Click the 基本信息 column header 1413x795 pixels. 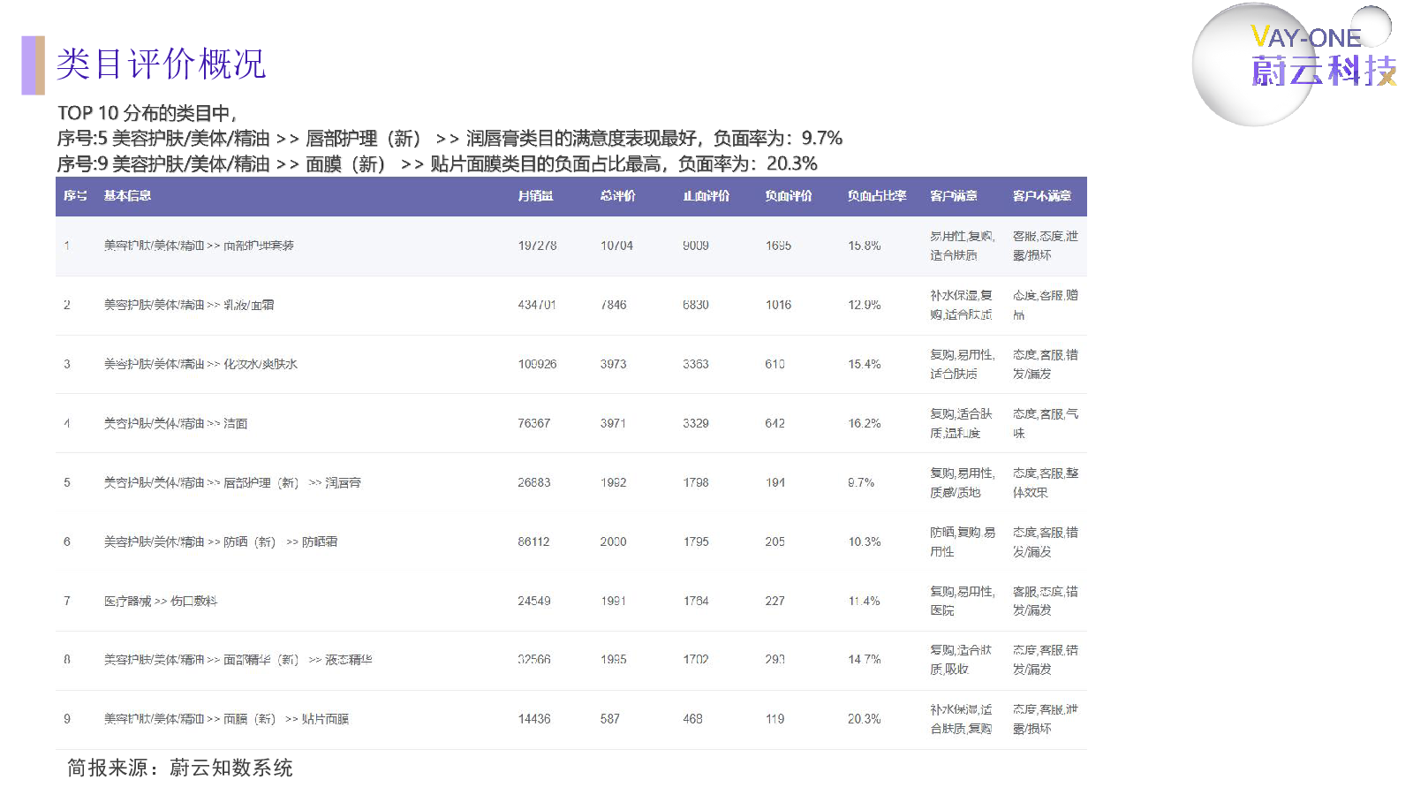point(127,196)
